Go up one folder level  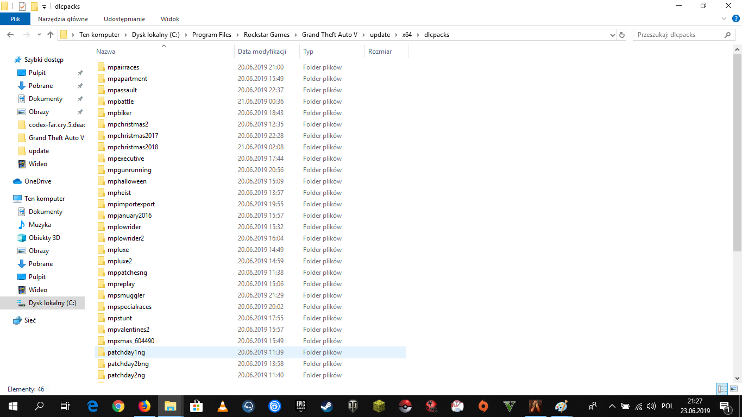(51, 34)
